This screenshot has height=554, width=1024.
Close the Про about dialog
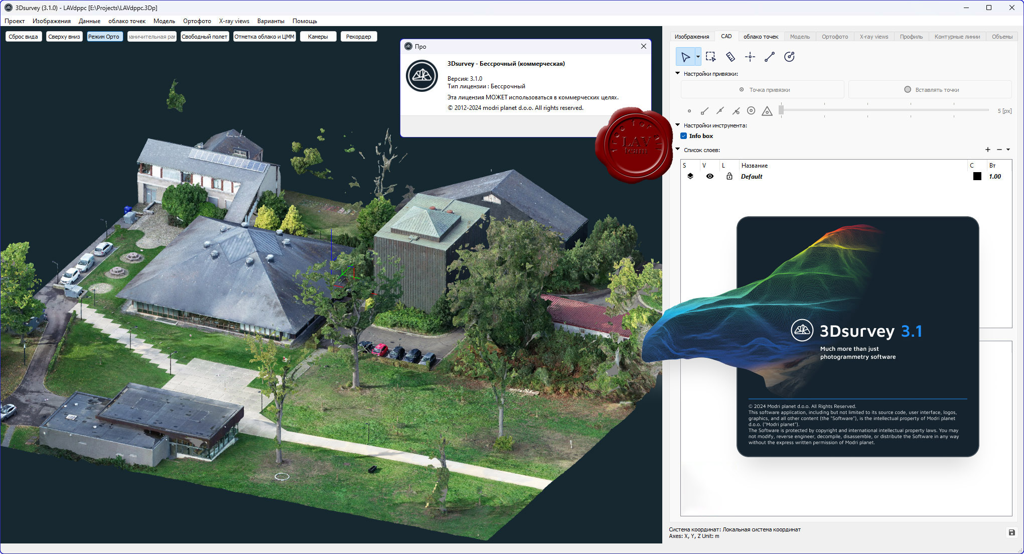coord(644,46)
